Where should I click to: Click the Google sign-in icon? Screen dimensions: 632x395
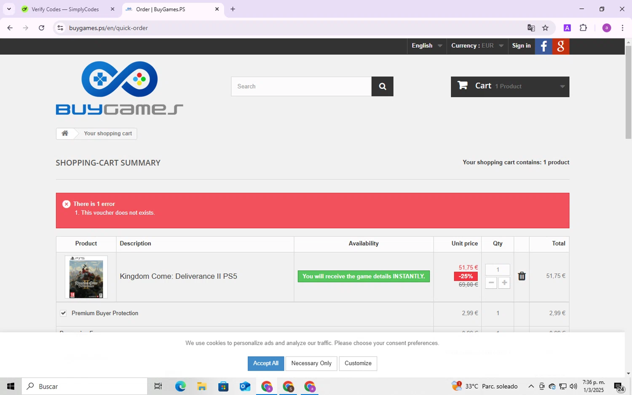point(561,46)
